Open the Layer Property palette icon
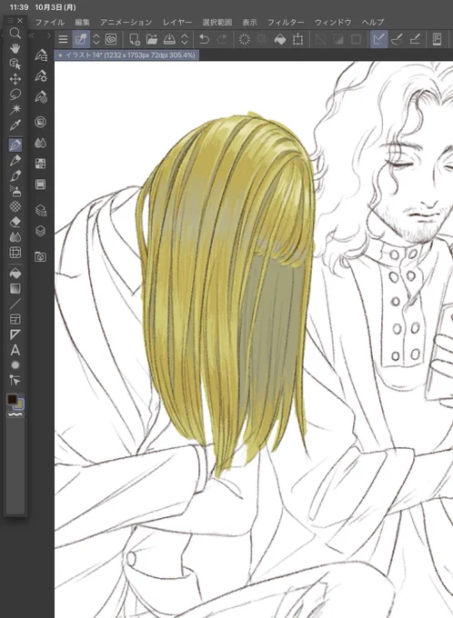 click(41, 211)
